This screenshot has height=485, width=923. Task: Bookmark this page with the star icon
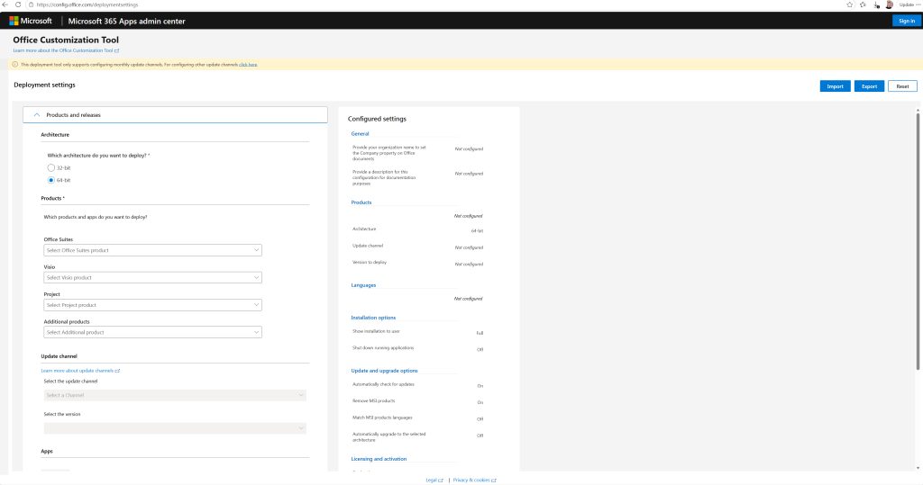(849, 4)
